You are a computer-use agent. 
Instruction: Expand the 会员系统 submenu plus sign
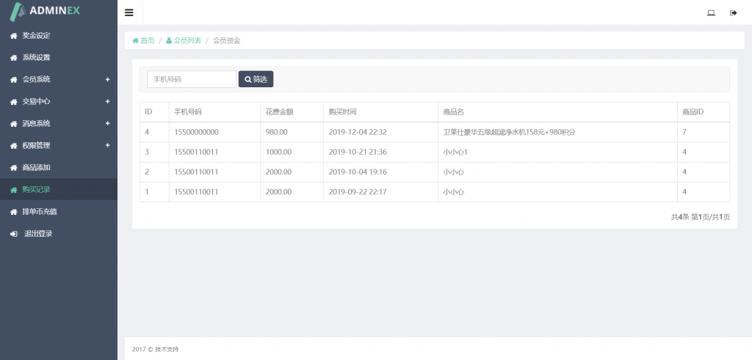pos(107,79)
